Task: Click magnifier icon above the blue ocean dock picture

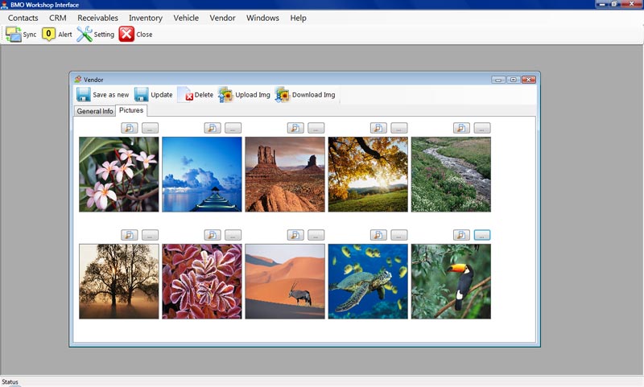Action: [x=213, y=128]
